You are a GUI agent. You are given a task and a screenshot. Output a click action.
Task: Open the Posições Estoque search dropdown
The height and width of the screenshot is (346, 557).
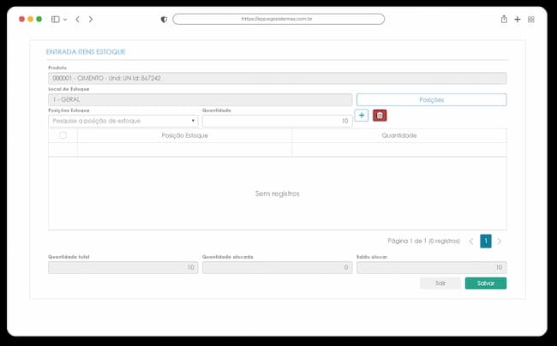click(x=123, y=121)
